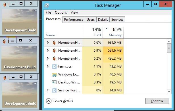Collapse the view with Fewer details
Screen dimensions: 175x111
[59, 101]
